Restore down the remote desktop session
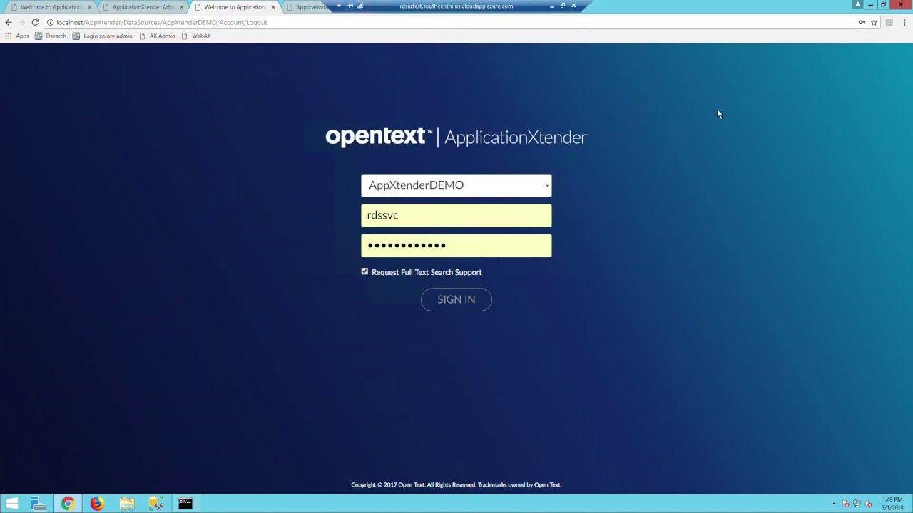This screenshot has width=913, height=513. (x=562, y=6)
